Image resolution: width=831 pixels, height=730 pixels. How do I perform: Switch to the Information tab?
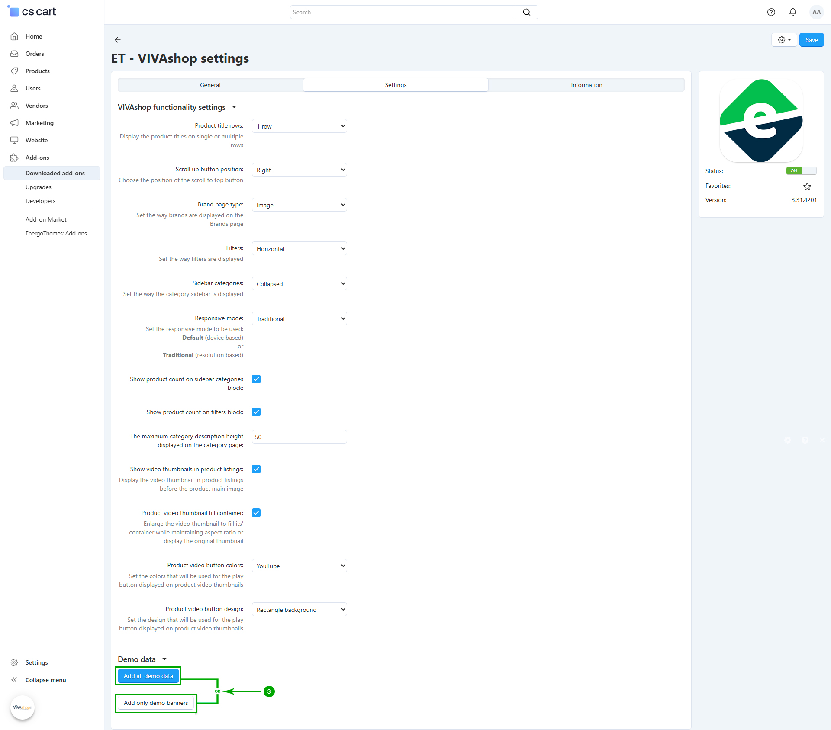pyautogui.click(x=586, y=85)
